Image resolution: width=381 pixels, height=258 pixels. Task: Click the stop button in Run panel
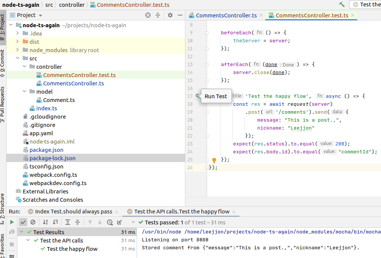(x=12, y=244)
